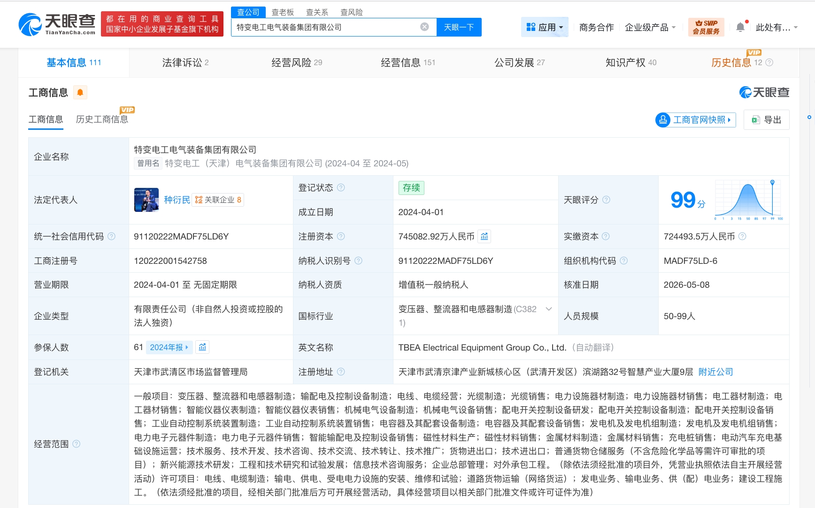Click the 天眼评分 distribution chart
The width and height of the screenshot is (815, 508).
click(748, 200)
